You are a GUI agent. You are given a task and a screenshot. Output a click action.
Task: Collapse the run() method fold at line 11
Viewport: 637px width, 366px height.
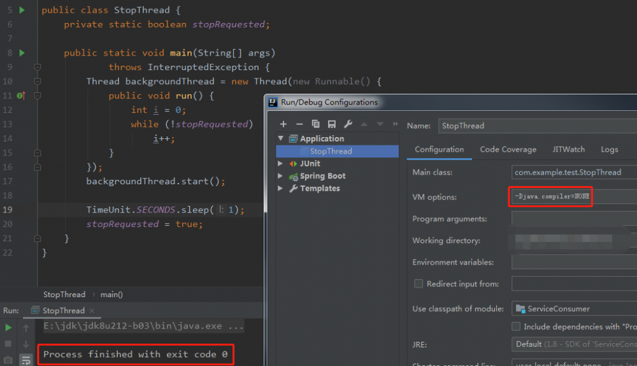coord(38,96)
